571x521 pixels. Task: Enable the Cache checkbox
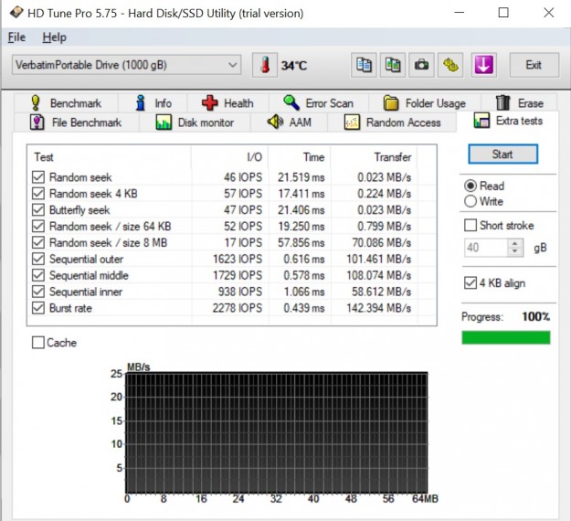[38, 343]
